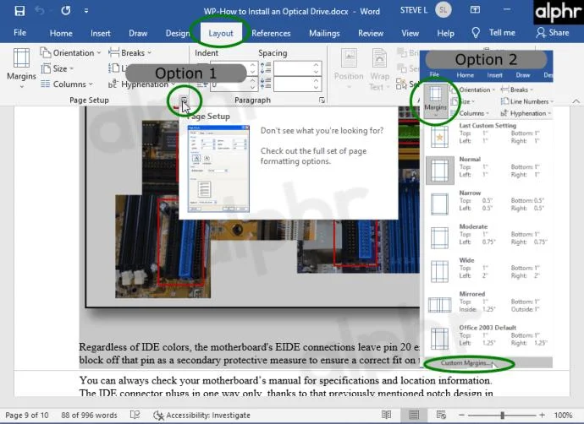
Task: Expand Hyphenation dropdown in the main ribbon
Action: tap(141, 84)
